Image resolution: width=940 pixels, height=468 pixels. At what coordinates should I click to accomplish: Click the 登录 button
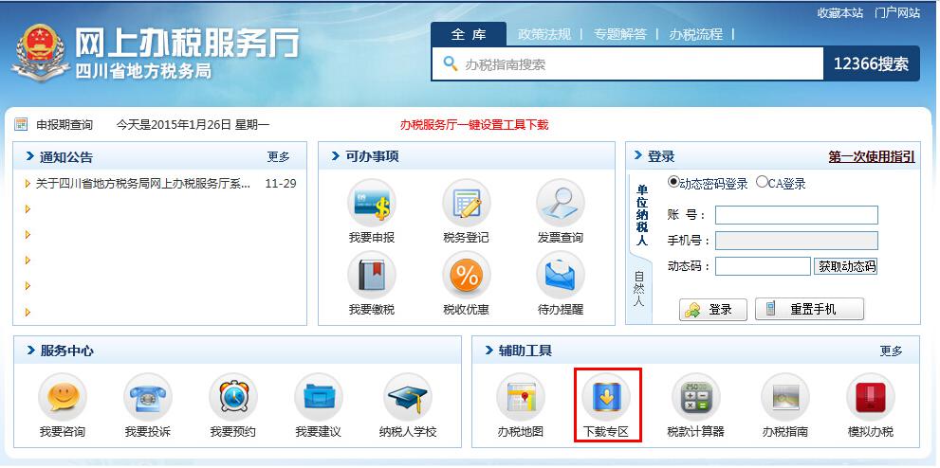[x=712, y=310]
